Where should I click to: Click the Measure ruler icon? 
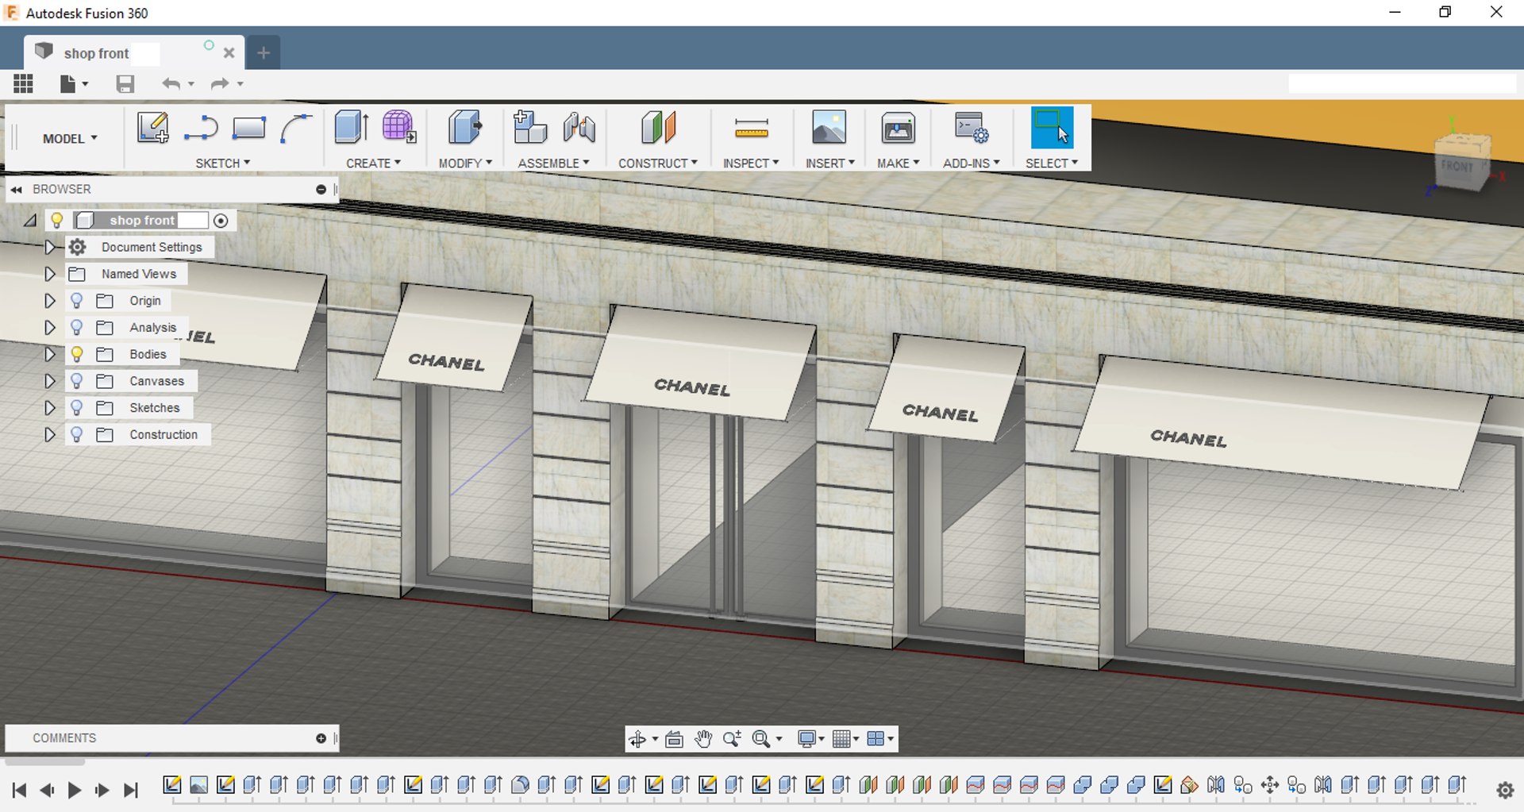point(751,128)
